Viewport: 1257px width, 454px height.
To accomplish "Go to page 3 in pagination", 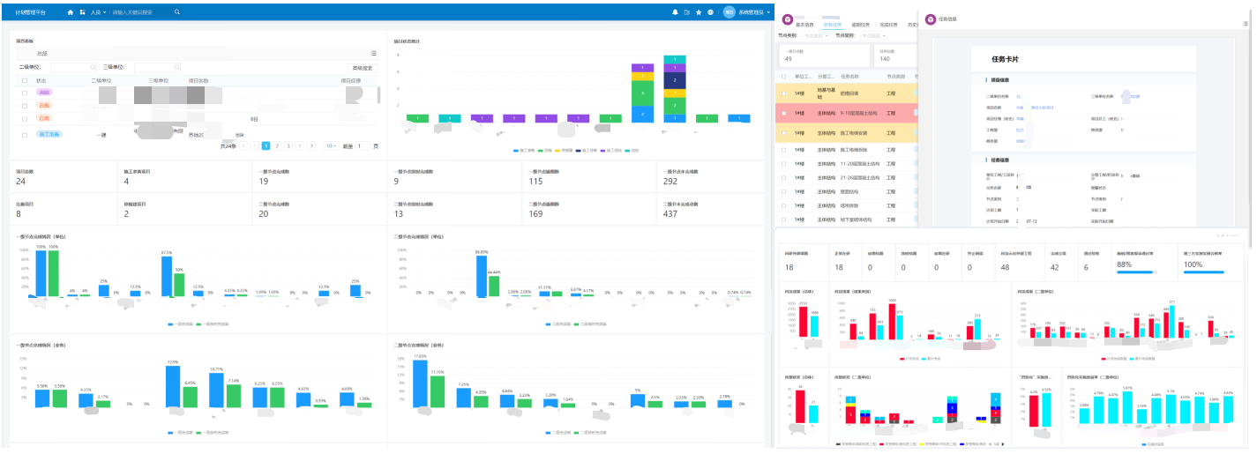I will coord(288,145).
